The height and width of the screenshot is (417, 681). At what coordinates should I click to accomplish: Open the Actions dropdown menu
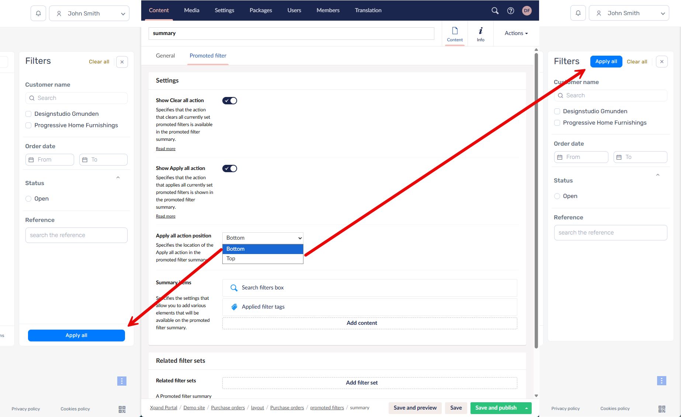[516, 33]
